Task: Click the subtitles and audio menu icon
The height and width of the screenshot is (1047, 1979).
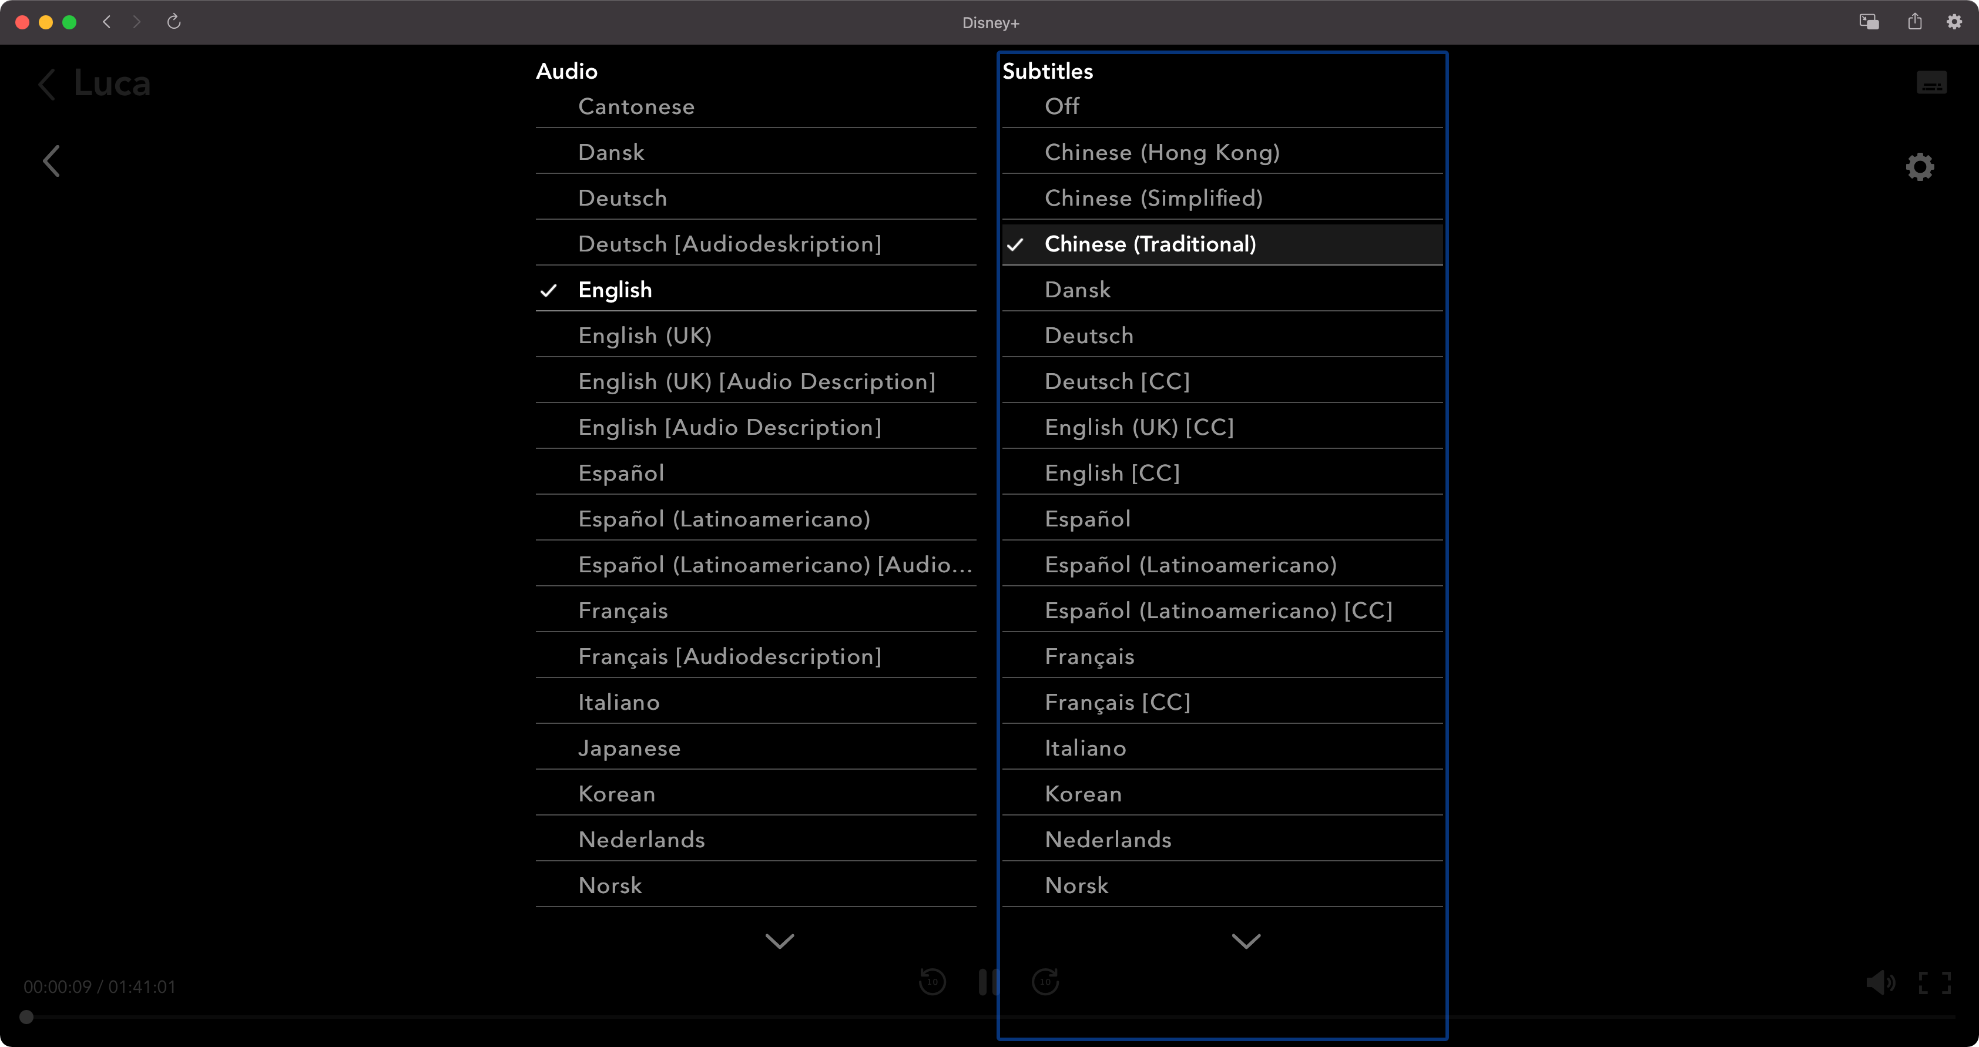Action: pyautogui.click(x=1931, y=82)
